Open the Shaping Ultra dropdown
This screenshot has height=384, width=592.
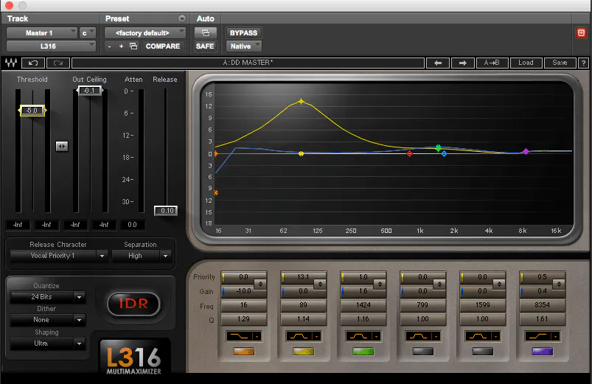click(47, 343)
